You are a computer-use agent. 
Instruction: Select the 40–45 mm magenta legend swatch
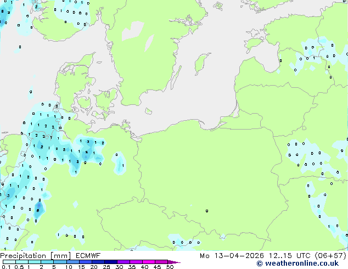coord(149,262)
